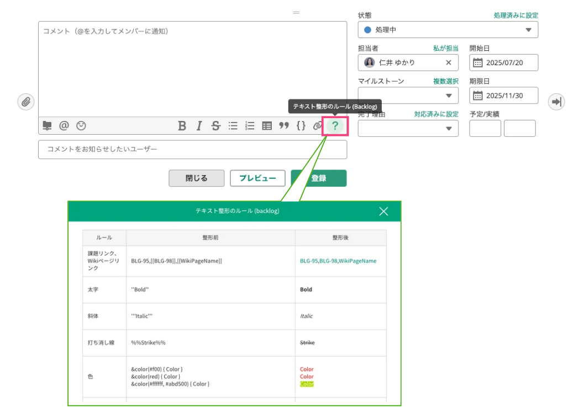Viewport: 584px width, 413px height.
Task: Click 複数選択 link
Action: (x=445, y=81)
